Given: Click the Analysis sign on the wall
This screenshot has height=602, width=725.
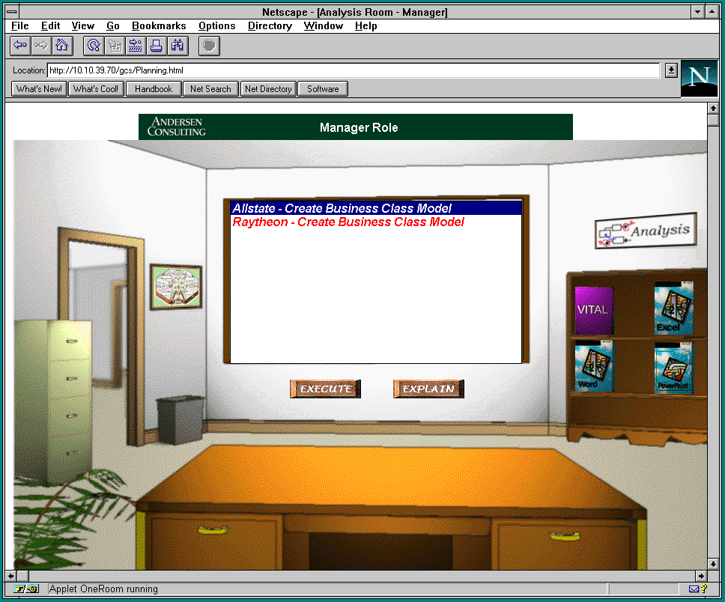Looking at the screenshot, I should point(646,231).
